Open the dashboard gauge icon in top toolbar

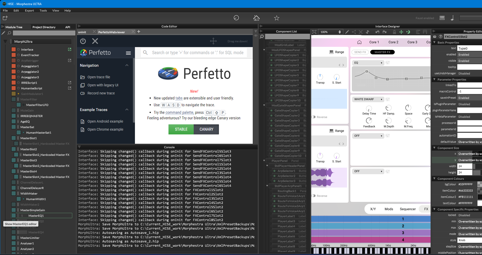(x=236, y=18)
